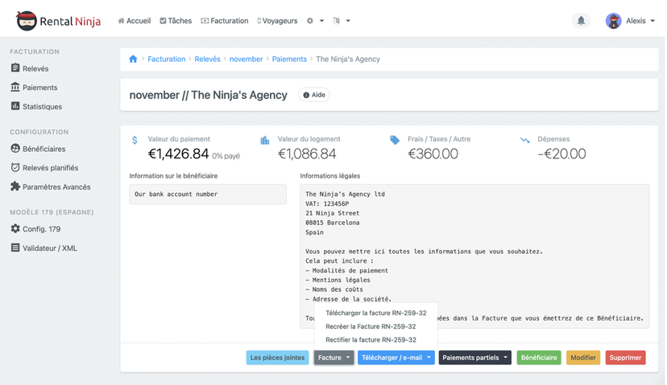Image resolution: width=667 pixels, height=385 pixels.
Task: Open the Télécharger / e-mail dropdown
Action: click(x=396, y=358)
